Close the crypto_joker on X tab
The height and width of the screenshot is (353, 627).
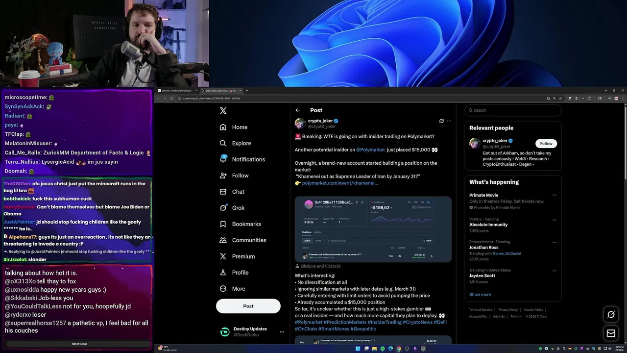240,91
